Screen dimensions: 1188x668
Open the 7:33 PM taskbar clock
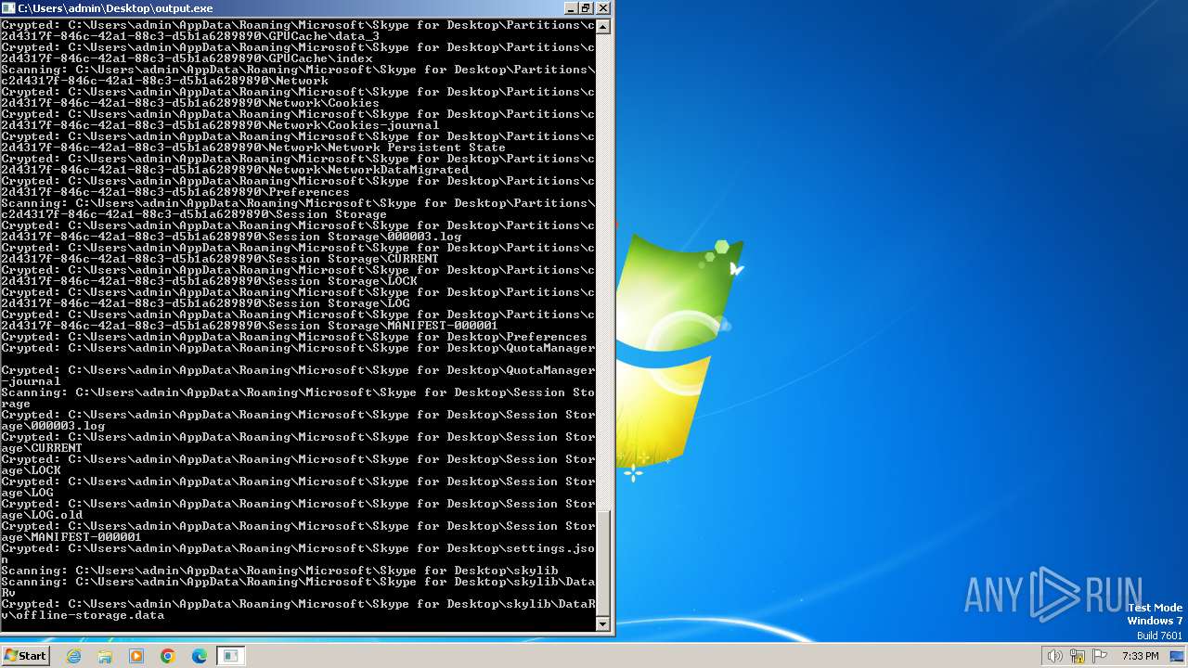1140,656
